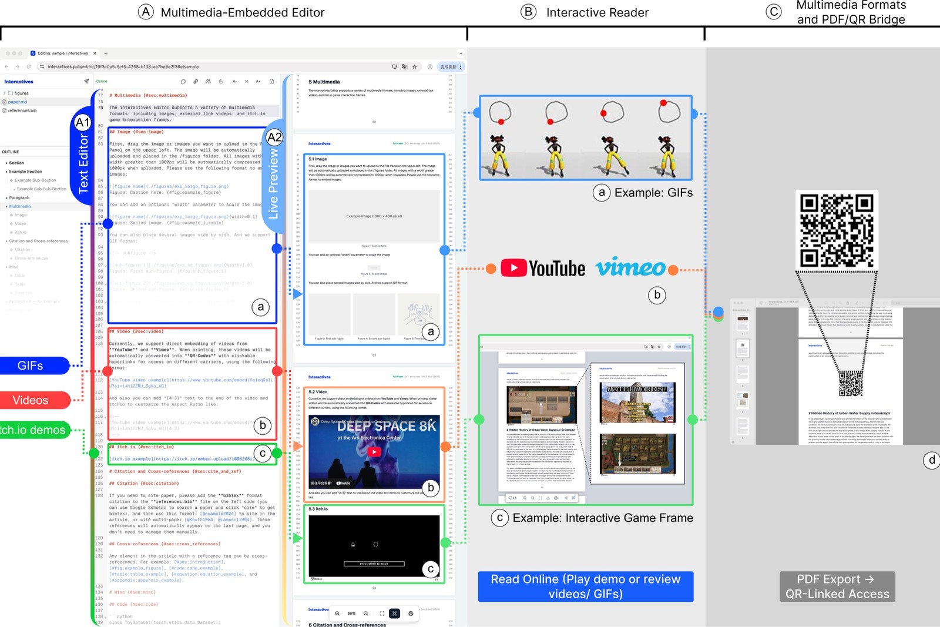940x627 pixels.
Task: Collapse code fold arrow at line 85
Action: click(106, 186)
